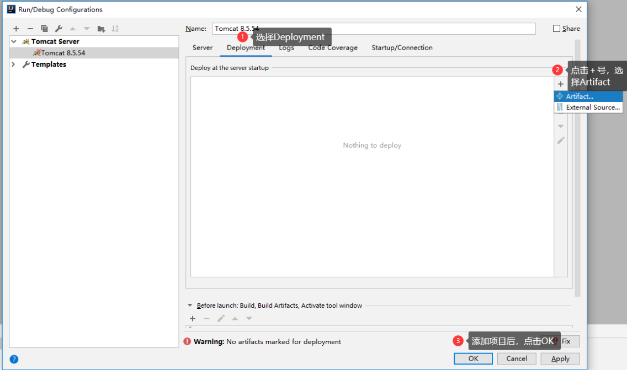Move configuration up in left toolbar
This screenshot has height=370, width=627.
(72, 29)
